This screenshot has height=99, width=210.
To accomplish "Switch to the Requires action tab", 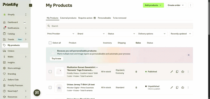I will pos(87,18).
